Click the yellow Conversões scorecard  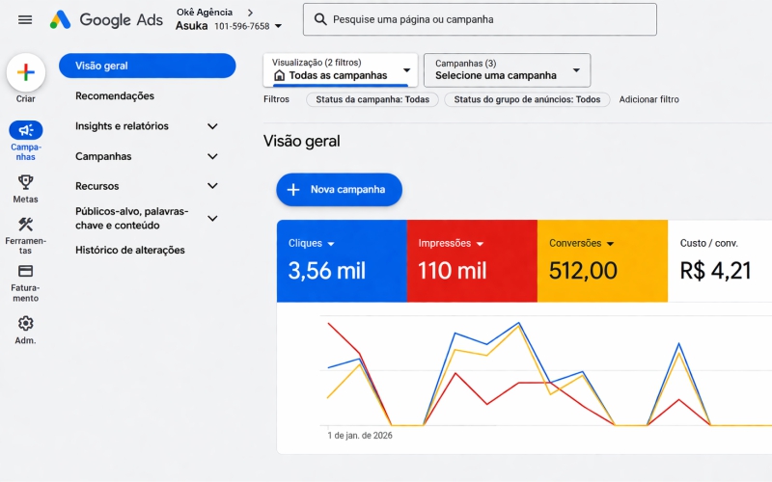tap(602, 260)
